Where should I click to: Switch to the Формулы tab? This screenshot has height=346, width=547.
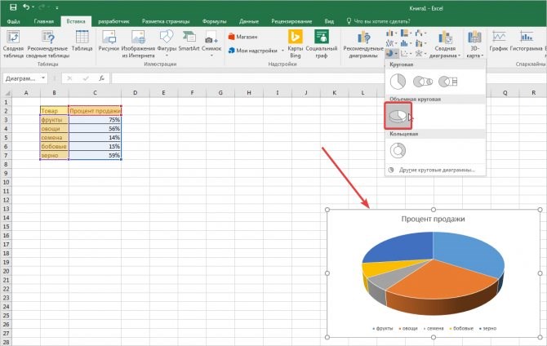point(214,21)
